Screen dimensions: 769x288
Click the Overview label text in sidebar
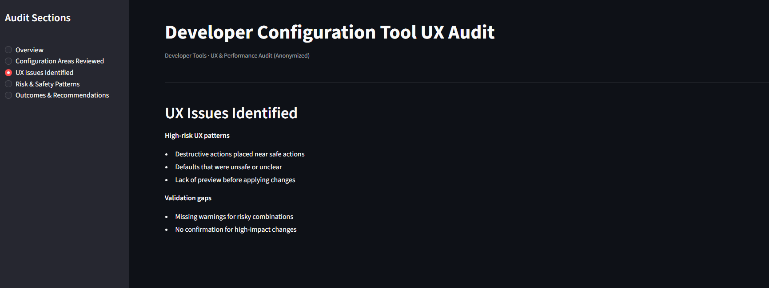point(29,50)
